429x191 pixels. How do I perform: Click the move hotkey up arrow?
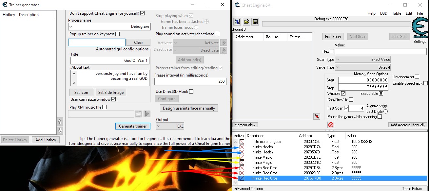pos(60,121)
